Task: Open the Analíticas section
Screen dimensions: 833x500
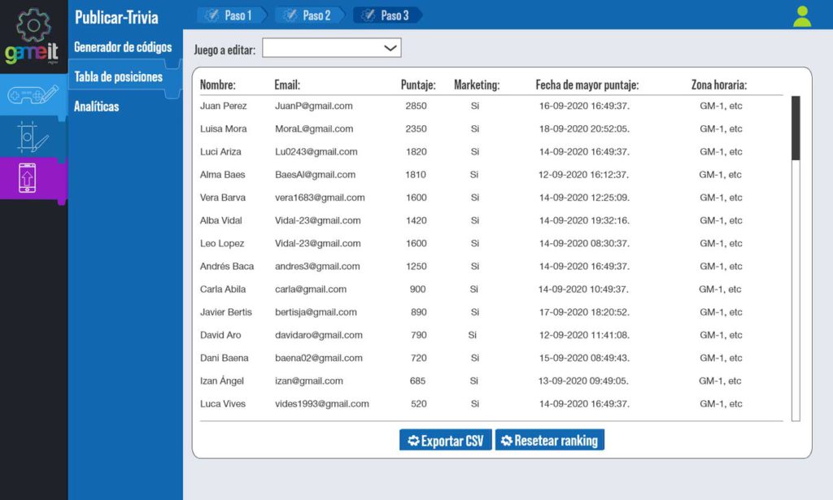Action: (98, 106)
